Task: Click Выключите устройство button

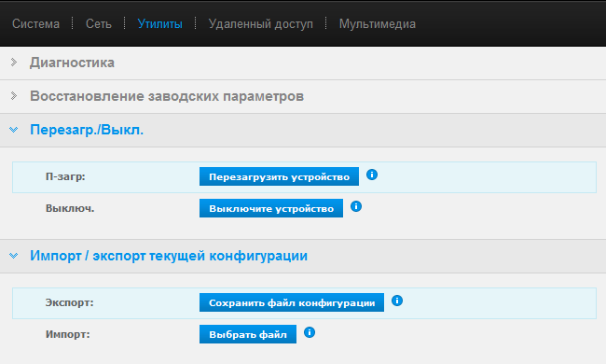Action: click(x=271, y=208)
